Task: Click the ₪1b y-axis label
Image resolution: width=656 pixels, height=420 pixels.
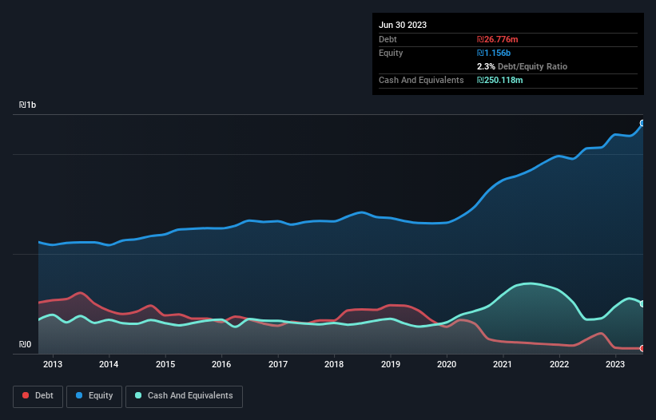Action: coord(28,105)
